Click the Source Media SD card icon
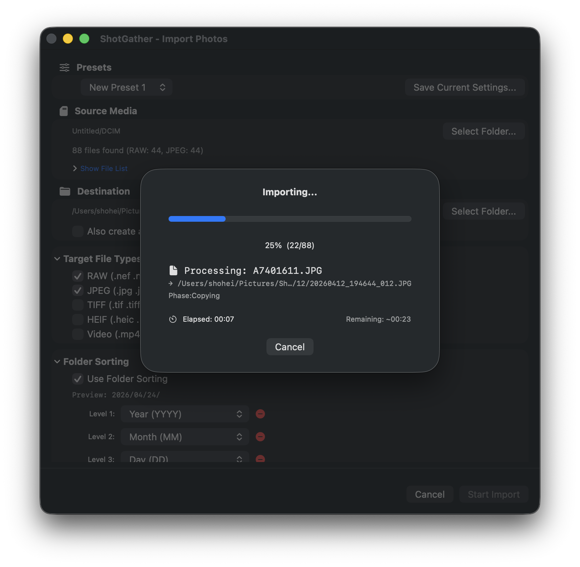The height and width of the screenshot is (567, 580). coord(64,111)
